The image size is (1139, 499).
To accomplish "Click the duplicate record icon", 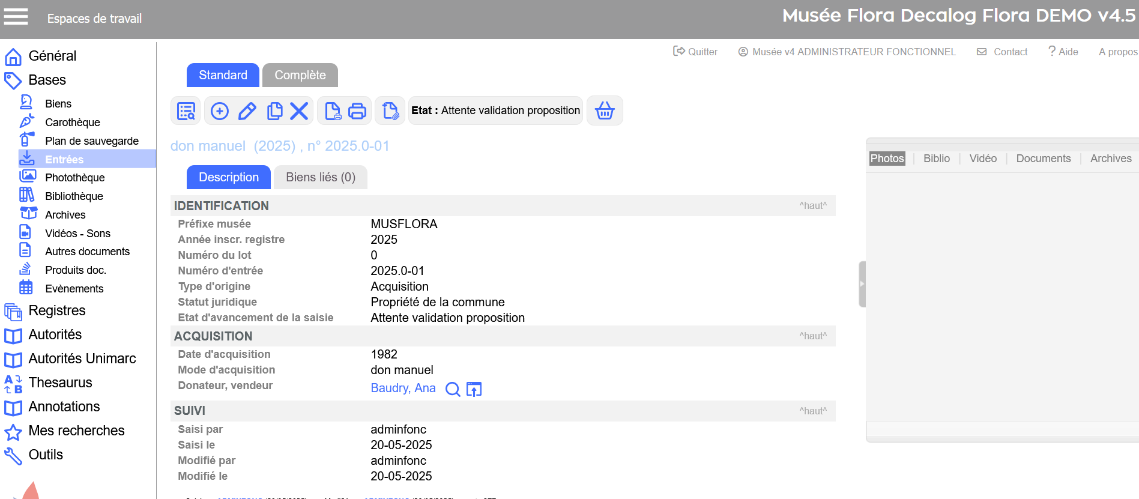I will click(274, 111).
